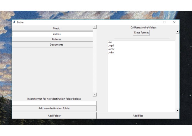Minimize the Butler window

(155, 22)
